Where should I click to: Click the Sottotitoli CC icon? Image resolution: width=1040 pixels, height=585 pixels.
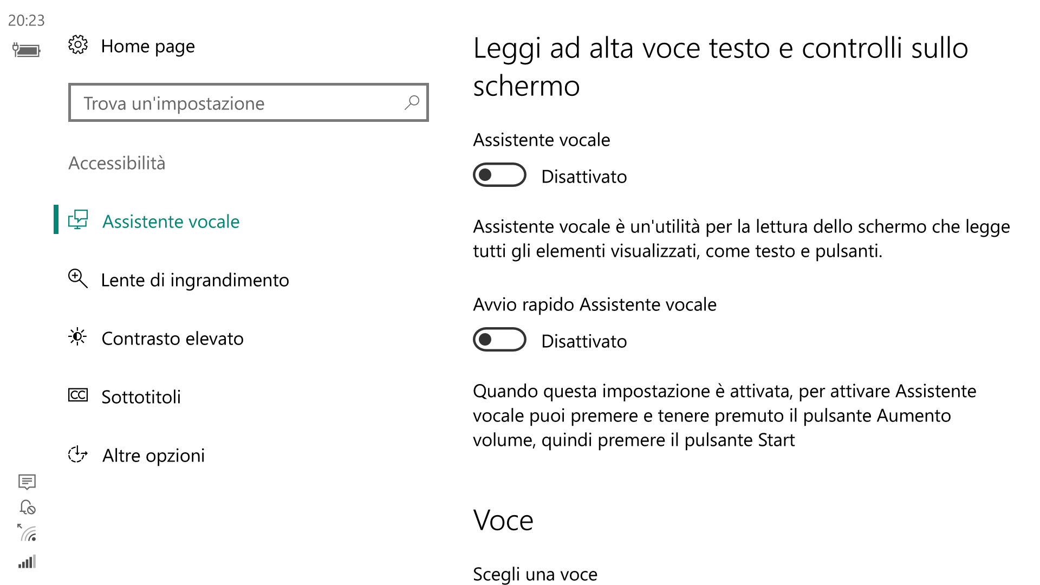click(x=78, y=395)
